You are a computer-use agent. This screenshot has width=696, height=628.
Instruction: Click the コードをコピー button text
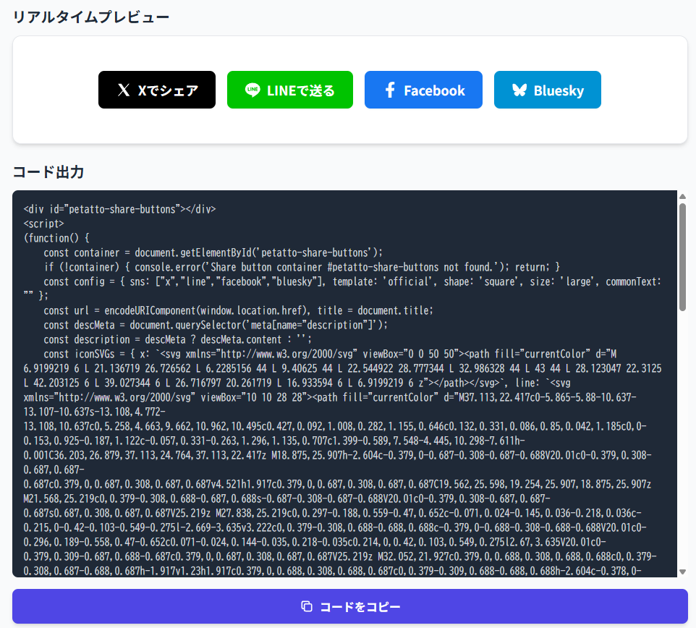[x=360, y=606]
